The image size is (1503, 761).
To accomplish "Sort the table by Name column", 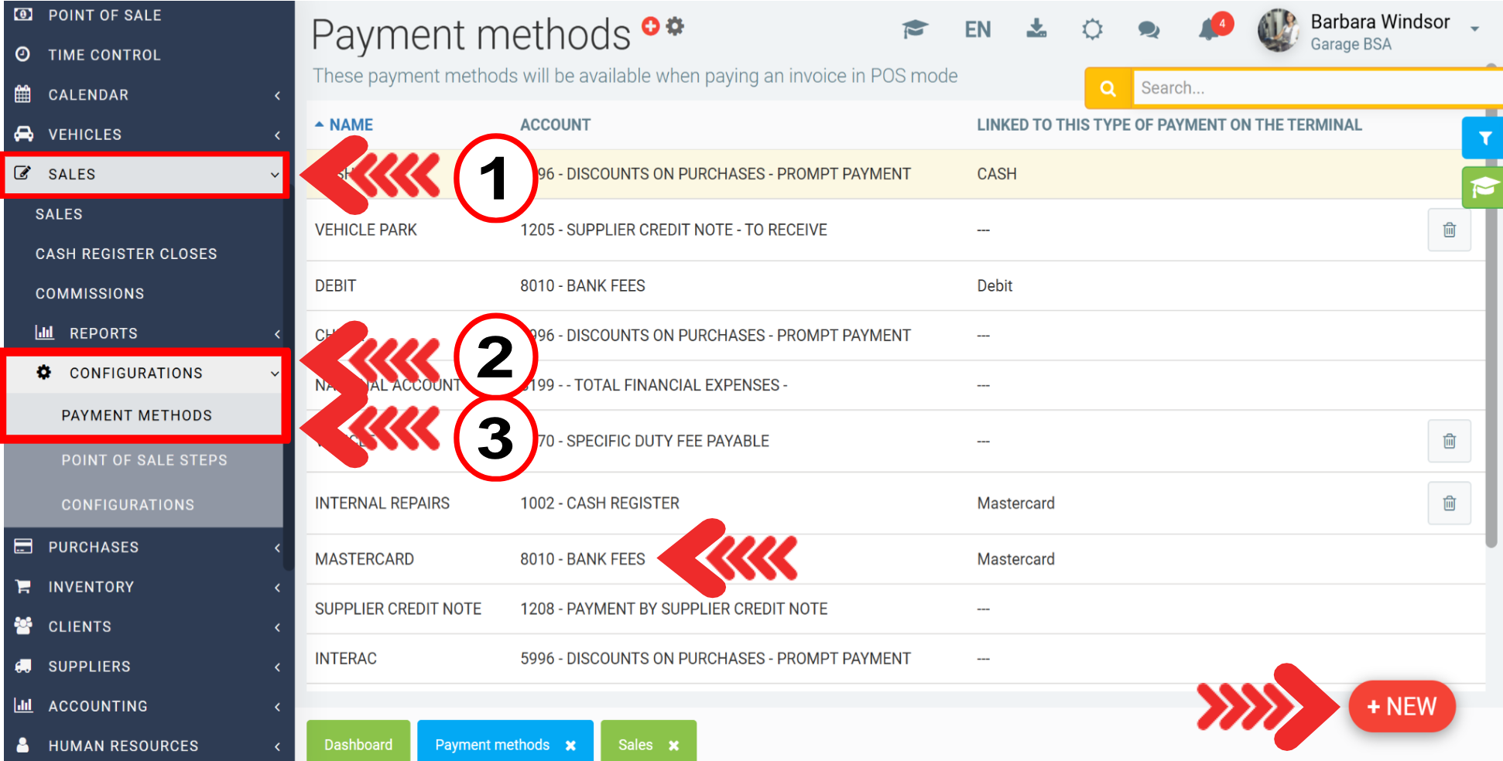I will tap(351, 125).
